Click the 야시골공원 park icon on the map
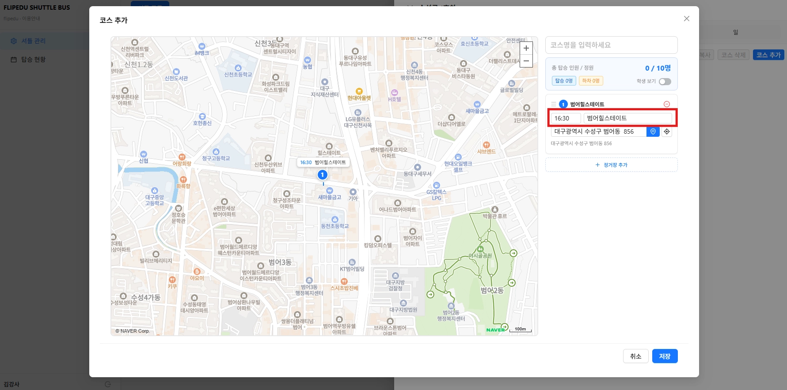Screen dimensions: 787x390 (481, 249)
